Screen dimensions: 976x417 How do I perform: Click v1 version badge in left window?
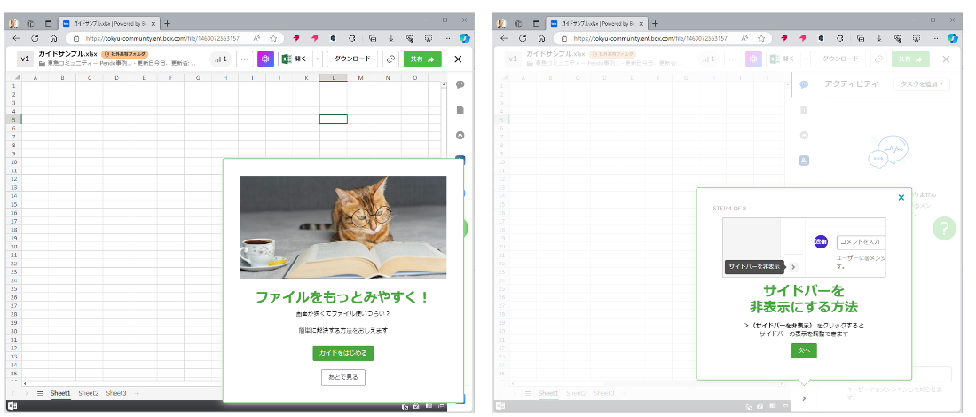(25, 59)
